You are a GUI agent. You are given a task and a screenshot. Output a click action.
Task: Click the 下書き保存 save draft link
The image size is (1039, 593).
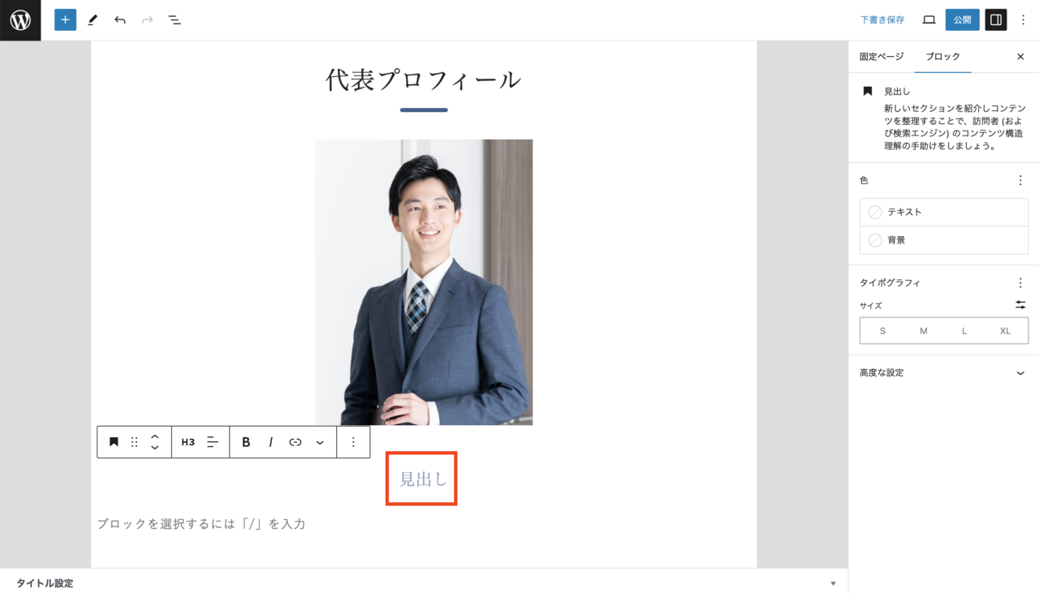click(882, 20)
